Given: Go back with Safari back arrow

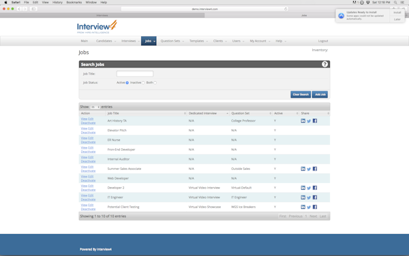Looking at the screenshot, I should pos(19,9).
